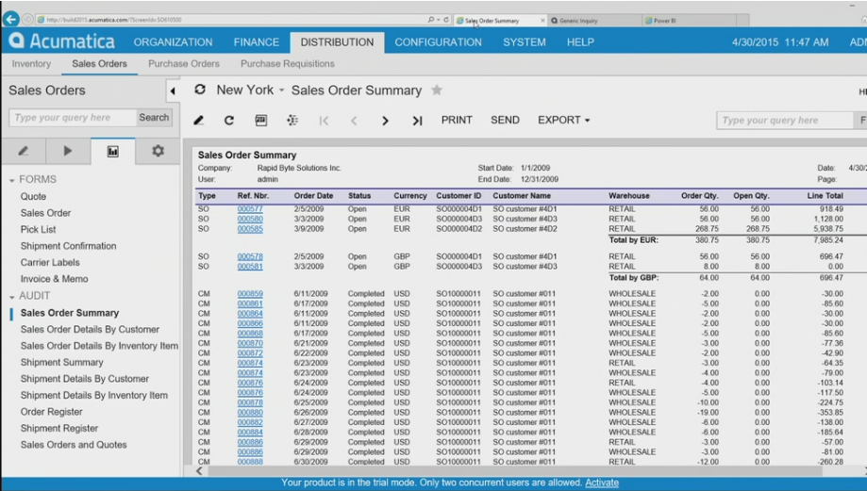The image size is (867, 491).
Task: Collapse the Sales Orders navigation pane
Action: pos(172,91)
